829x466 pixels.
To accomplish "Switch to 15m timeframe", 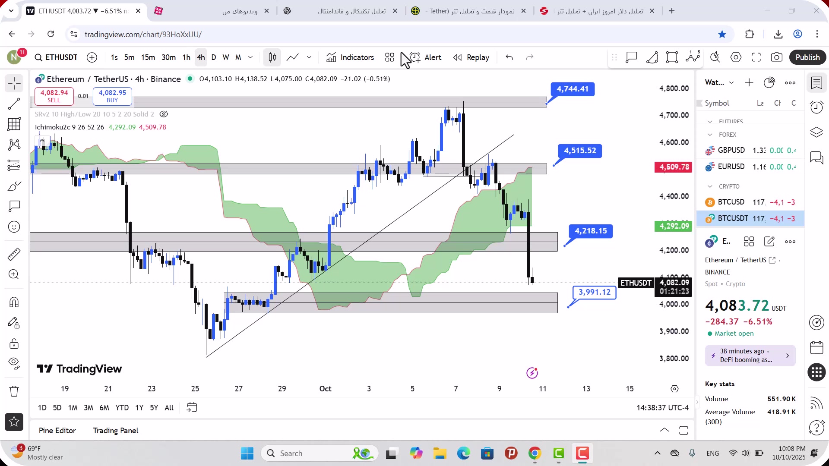I will tap(148, 57).
